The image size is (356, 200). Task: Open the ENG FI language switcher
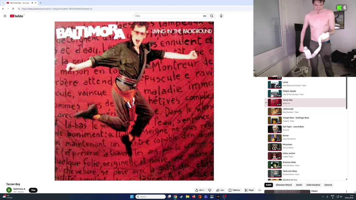(x=332, y=197)
